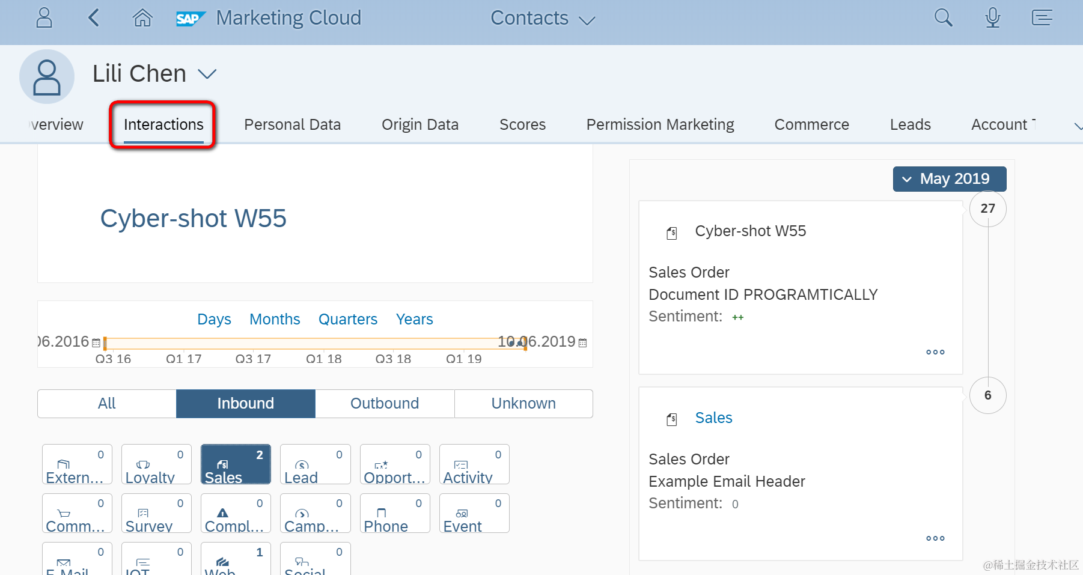Click Lili Chen's contact avatar
The height and width of the screenshot is (575, 1083).
(x=47, y=77)
